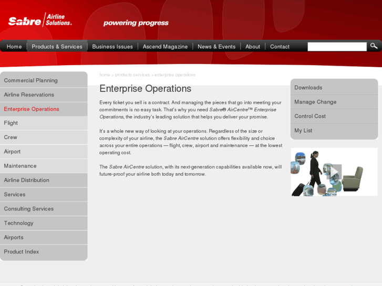Select Enterprise Operations in the sidebar

click(44, 109)
